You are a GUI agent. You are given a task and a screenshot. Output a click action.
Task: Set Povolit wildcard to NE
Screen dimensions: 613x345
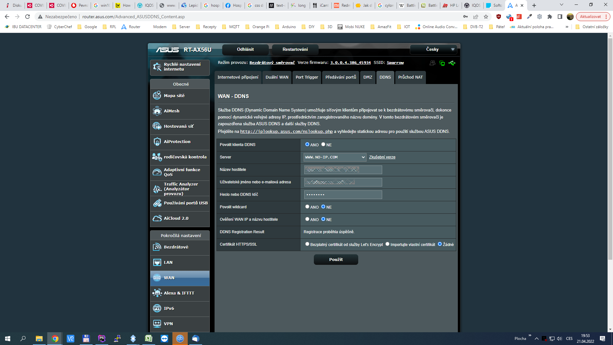323,207
